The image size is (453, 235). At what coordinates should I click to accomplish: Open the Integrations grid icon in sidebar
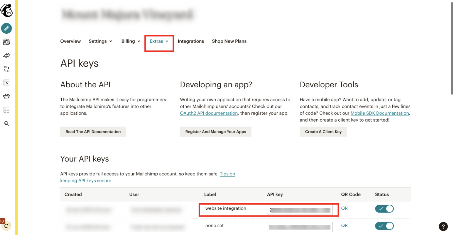pyautogui.click(x=6, y=110)
